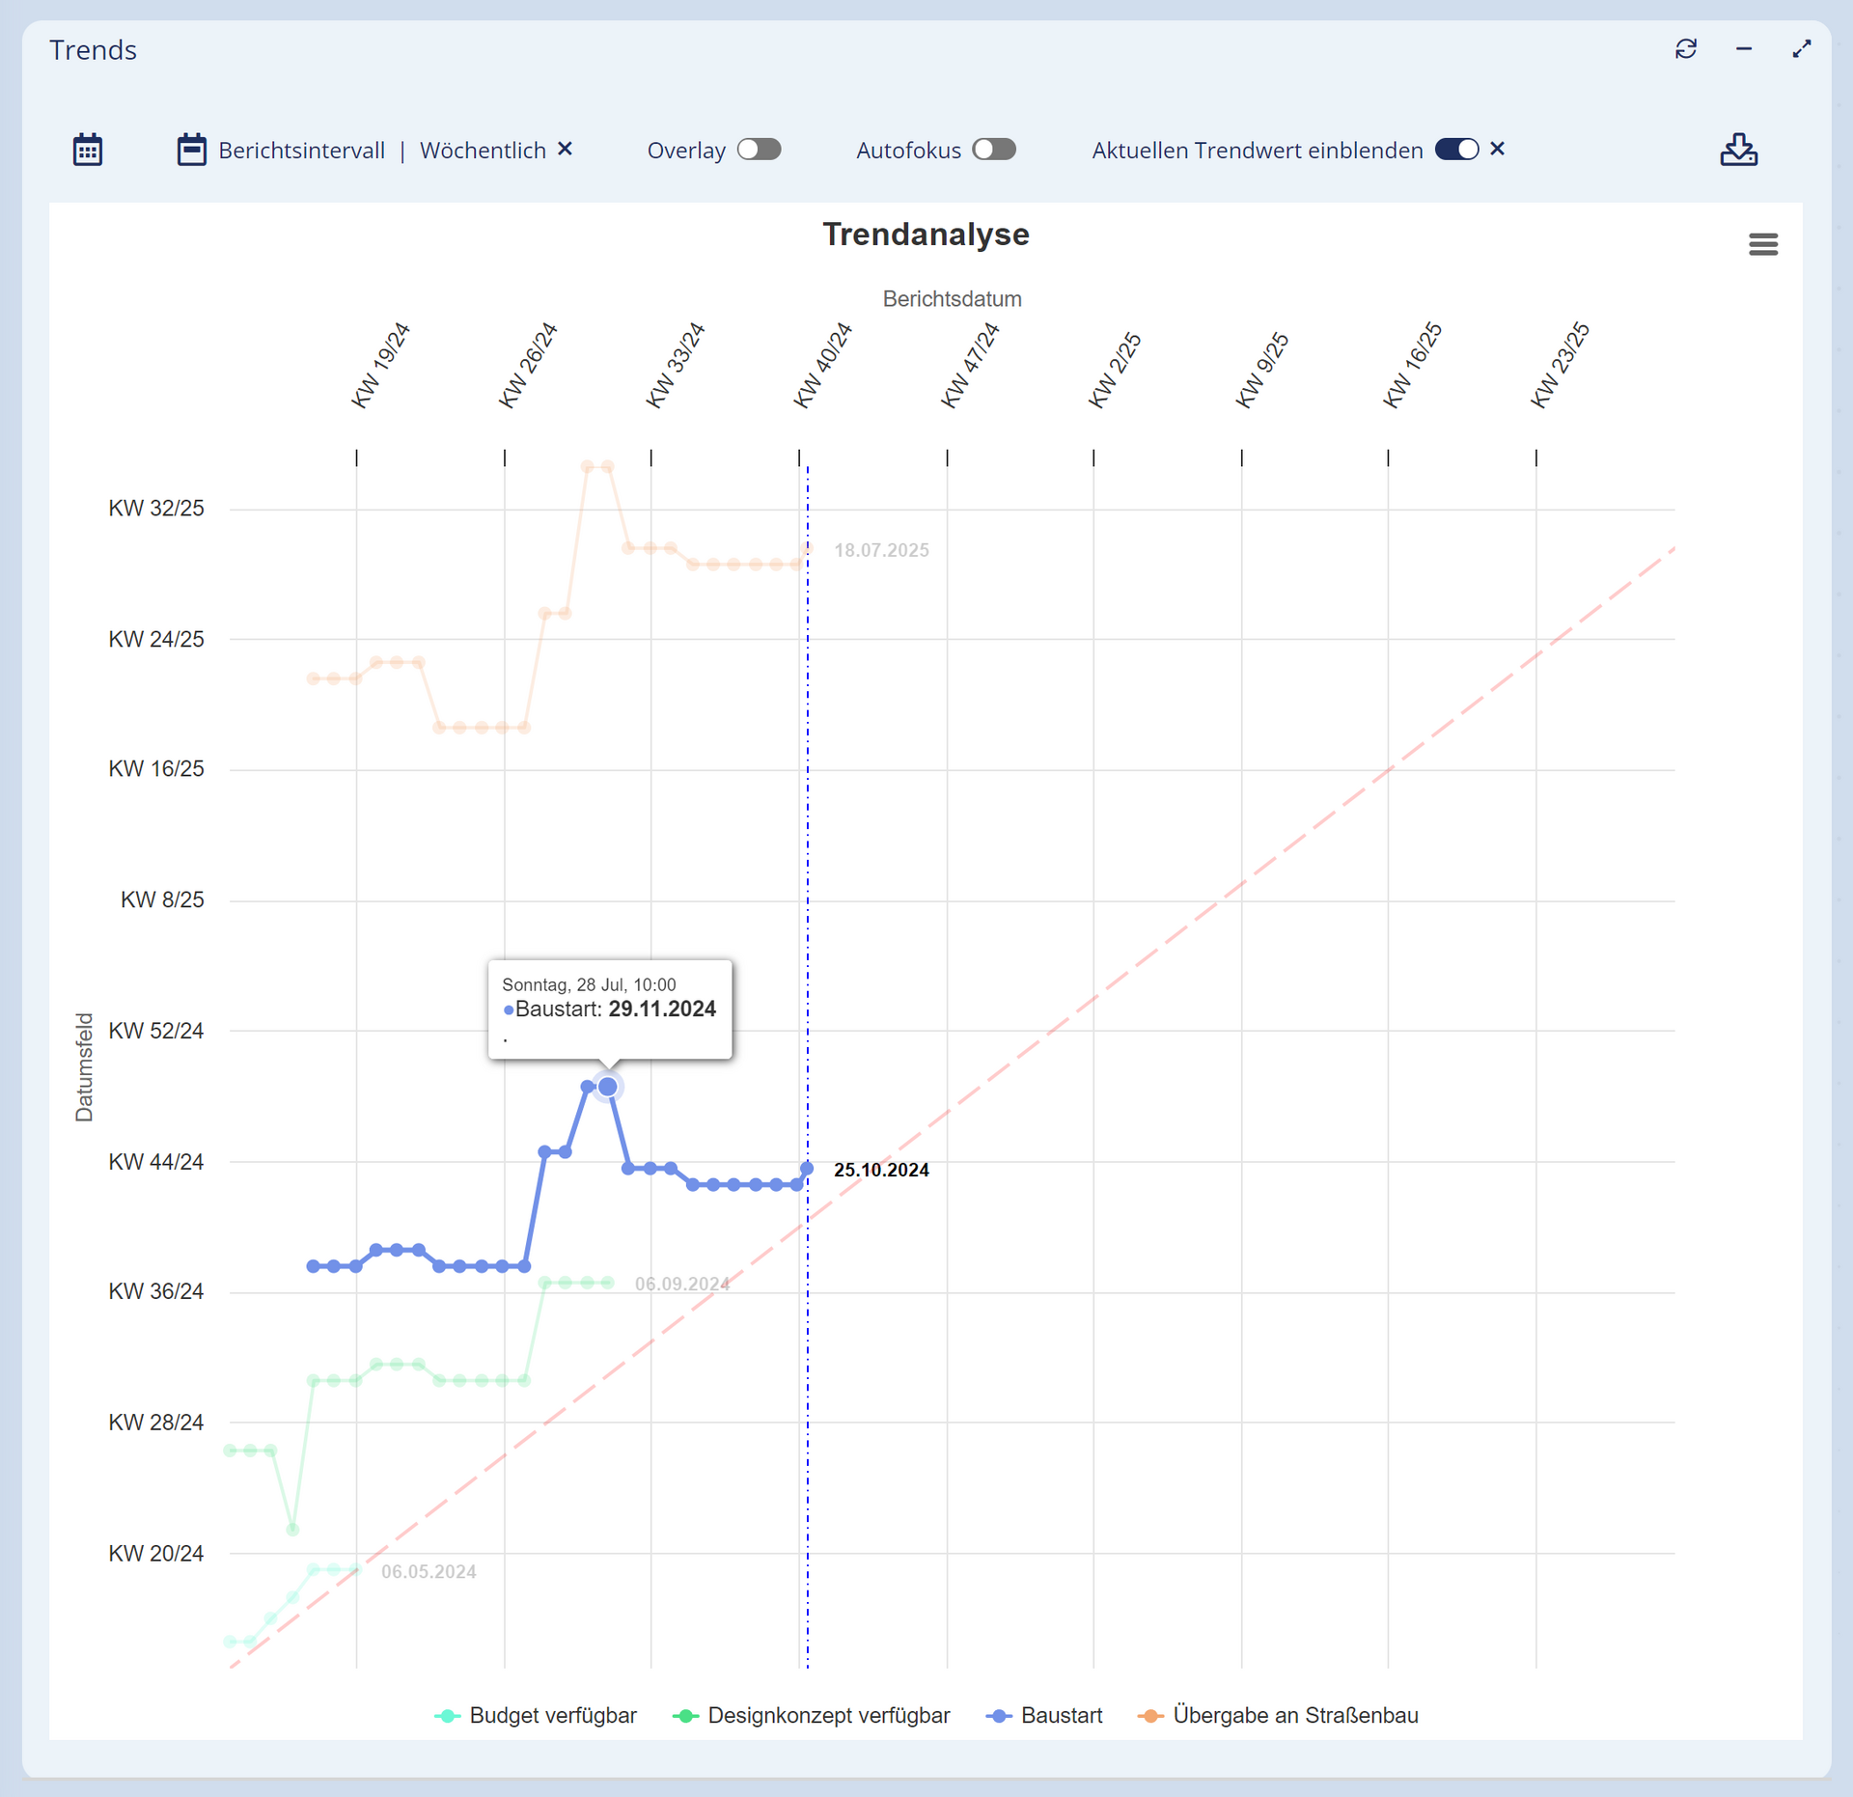
Task: Open the date range calendar icon
Action: (x=88, y=150)
